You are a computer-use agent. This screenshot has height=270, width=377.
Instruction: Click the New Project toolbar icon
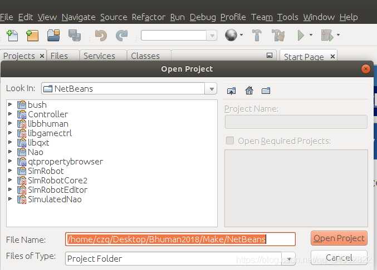[x=32, y=36]
